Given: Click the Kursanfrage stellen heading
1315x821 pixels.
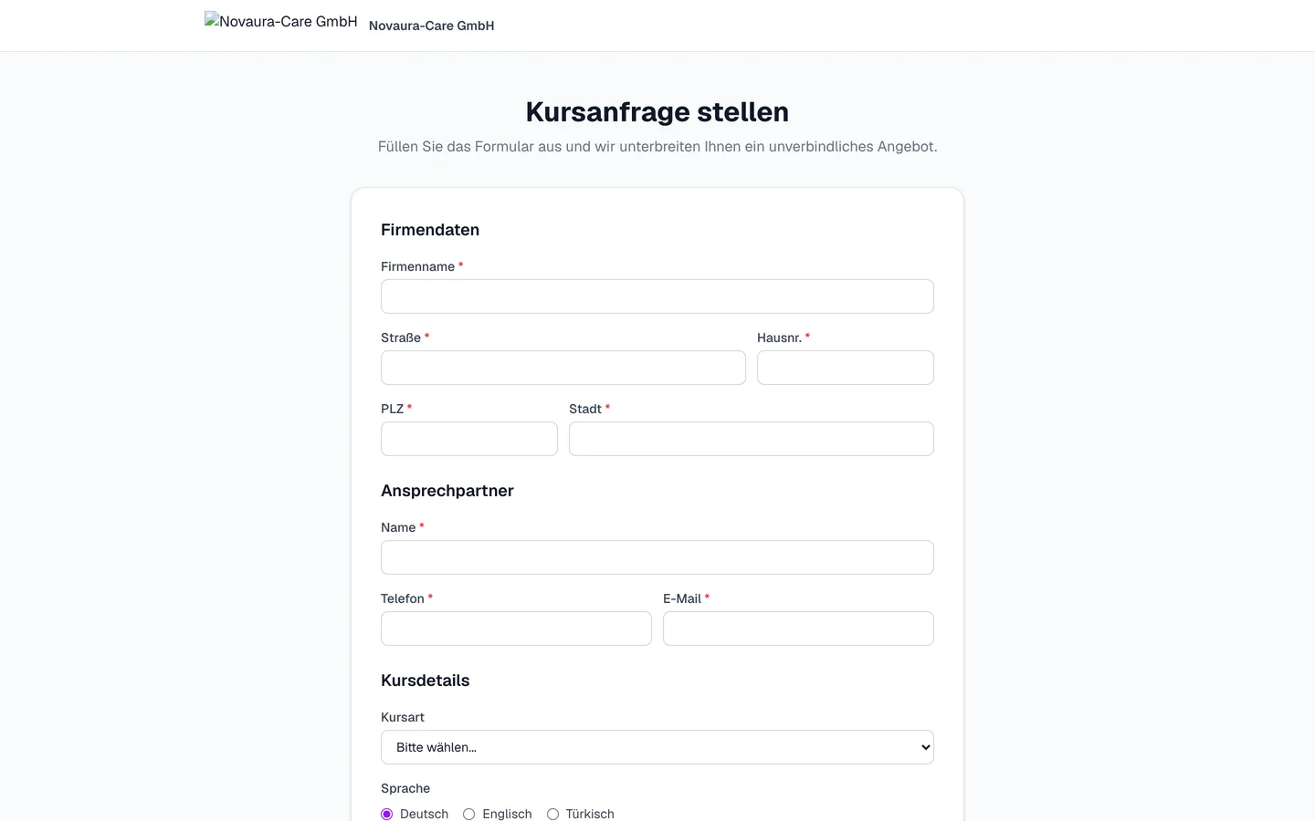Looking at the screenshot, I should [657, 111].
